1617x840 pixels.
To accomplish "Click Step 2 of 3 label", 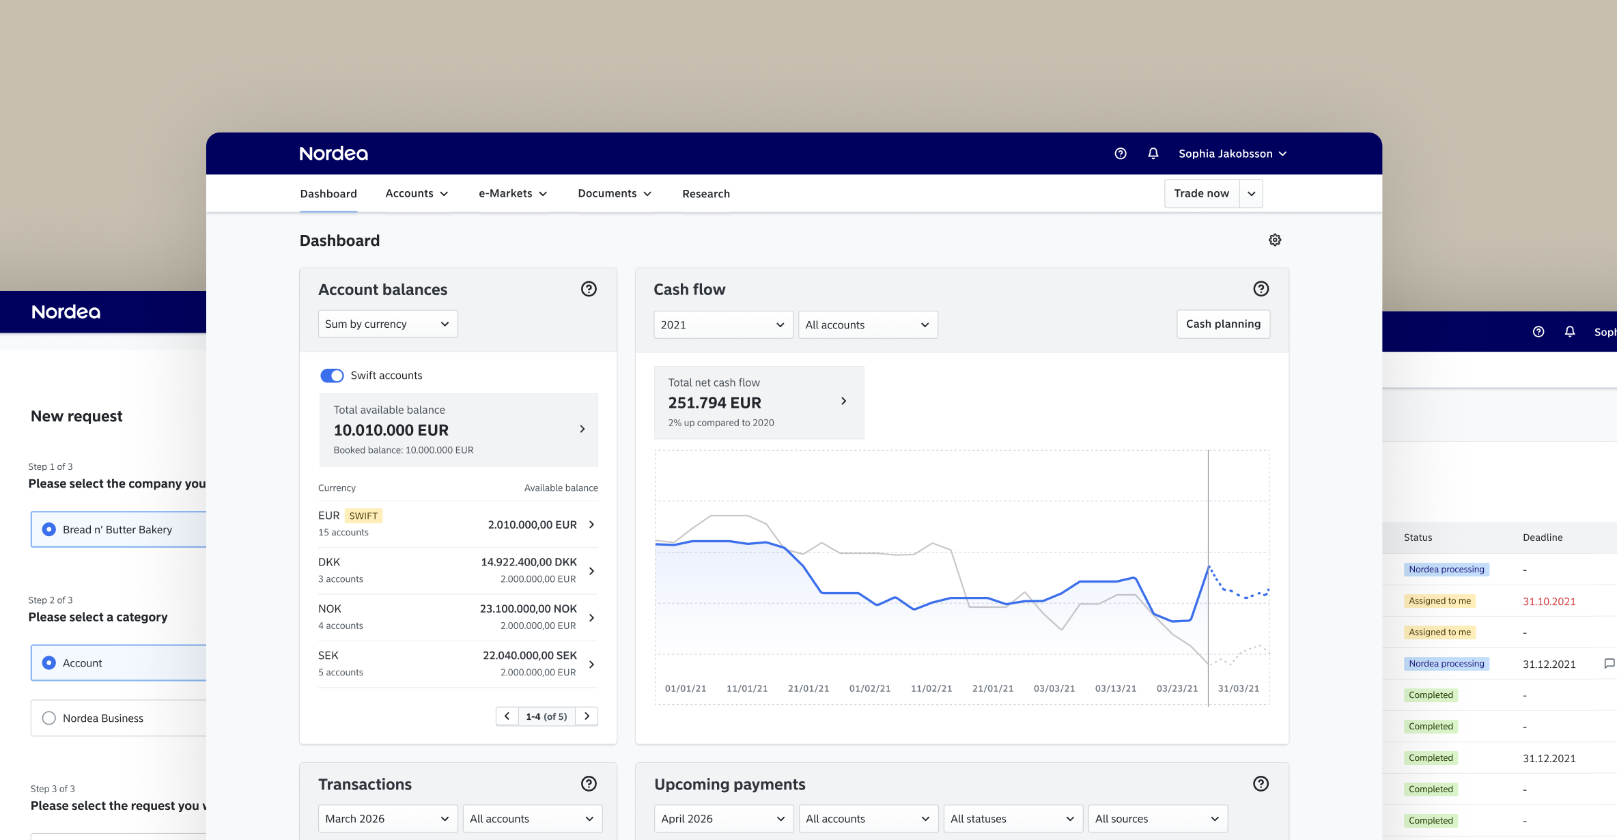I will click(51, 600).
